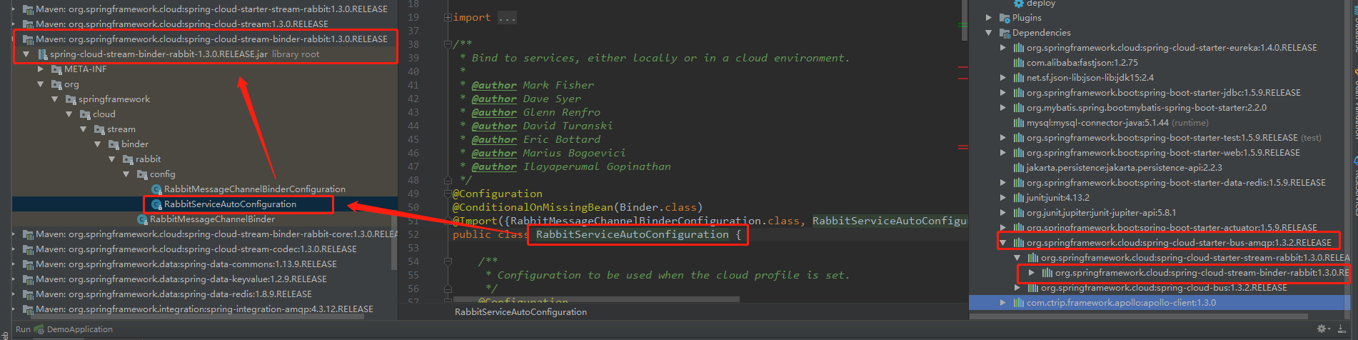Viewport: 1358px width, 340px height.
Task: Collapse the config package node
Action: (x=126, y=174)
